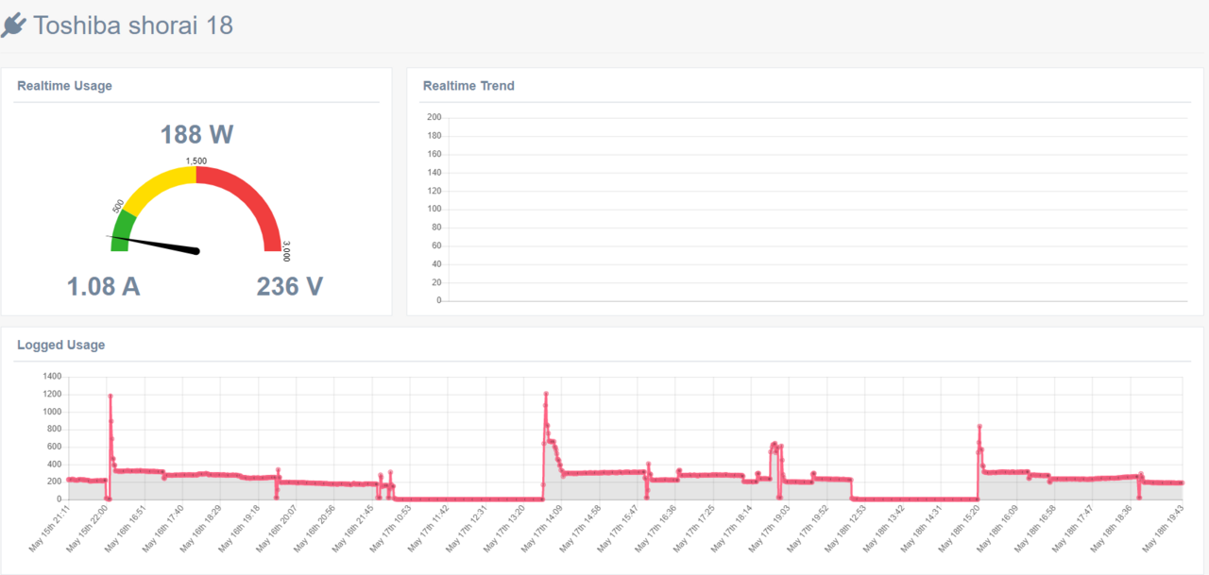This screenshot has width=1209, height=575.
Task: Click the May 15th 21:11 axis label
Action: click(x=49, y=528)
